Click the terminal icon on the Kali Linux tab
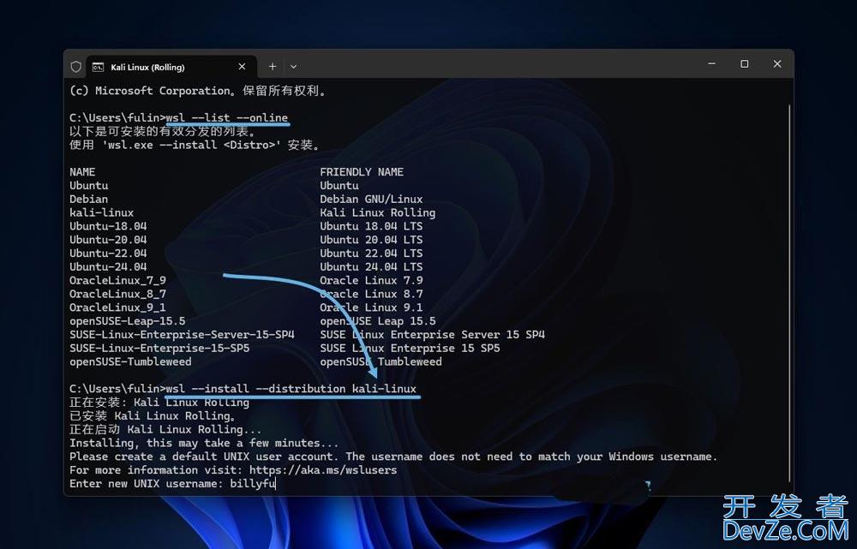The width and height of the screenshot is (857, 549). (x=98, y=67)
